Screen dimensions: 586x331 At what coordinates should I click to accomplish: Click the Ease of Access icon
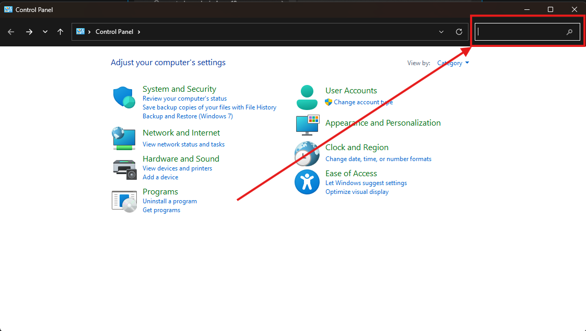[307, 182]
